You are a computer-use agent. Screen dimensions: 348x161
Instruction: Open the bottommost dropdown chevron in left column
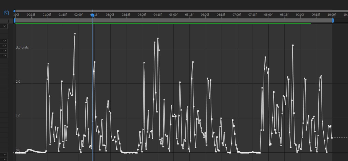tap(5, 159)
